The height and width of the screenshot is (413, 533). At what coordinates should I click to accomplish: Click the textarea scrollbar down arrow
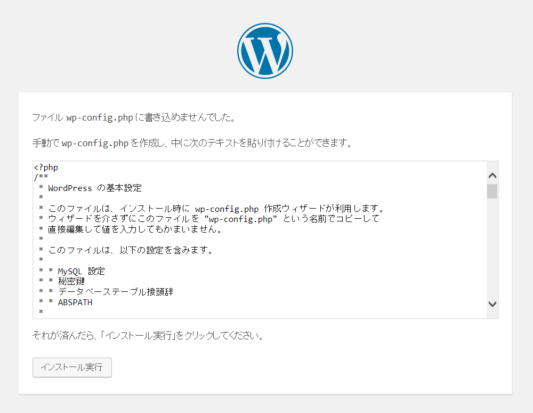[x=492, y=304]
